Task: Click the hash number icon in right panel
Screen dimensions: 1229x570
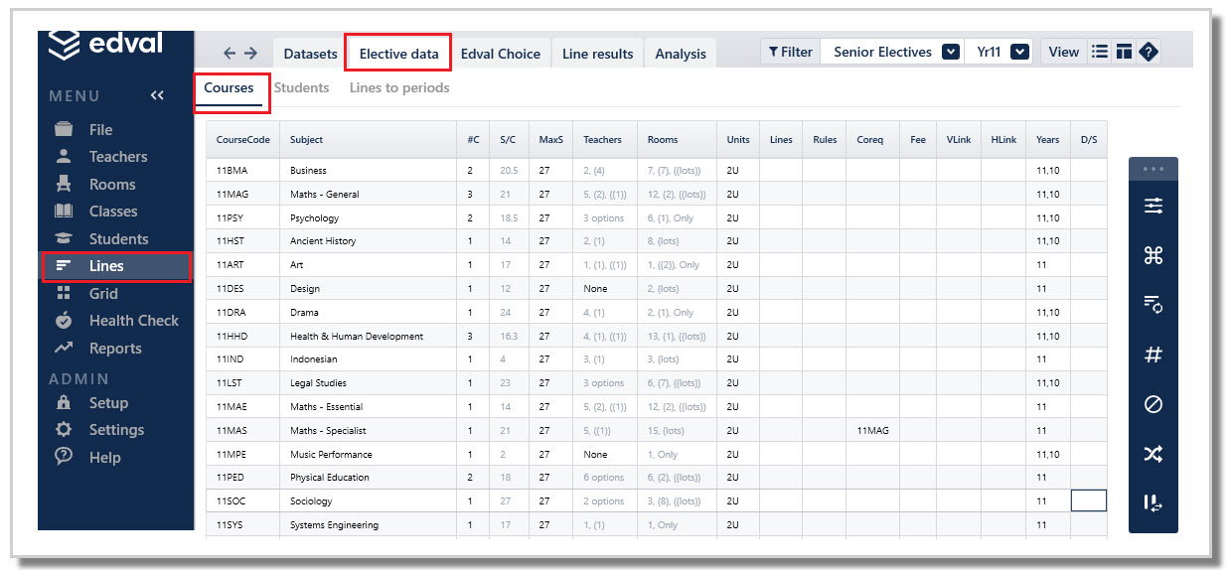Action: pos(1153,355)
